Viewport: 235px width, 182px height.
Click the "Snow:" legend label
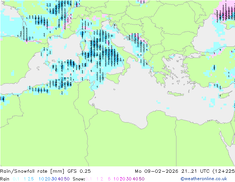pos(79,179)
